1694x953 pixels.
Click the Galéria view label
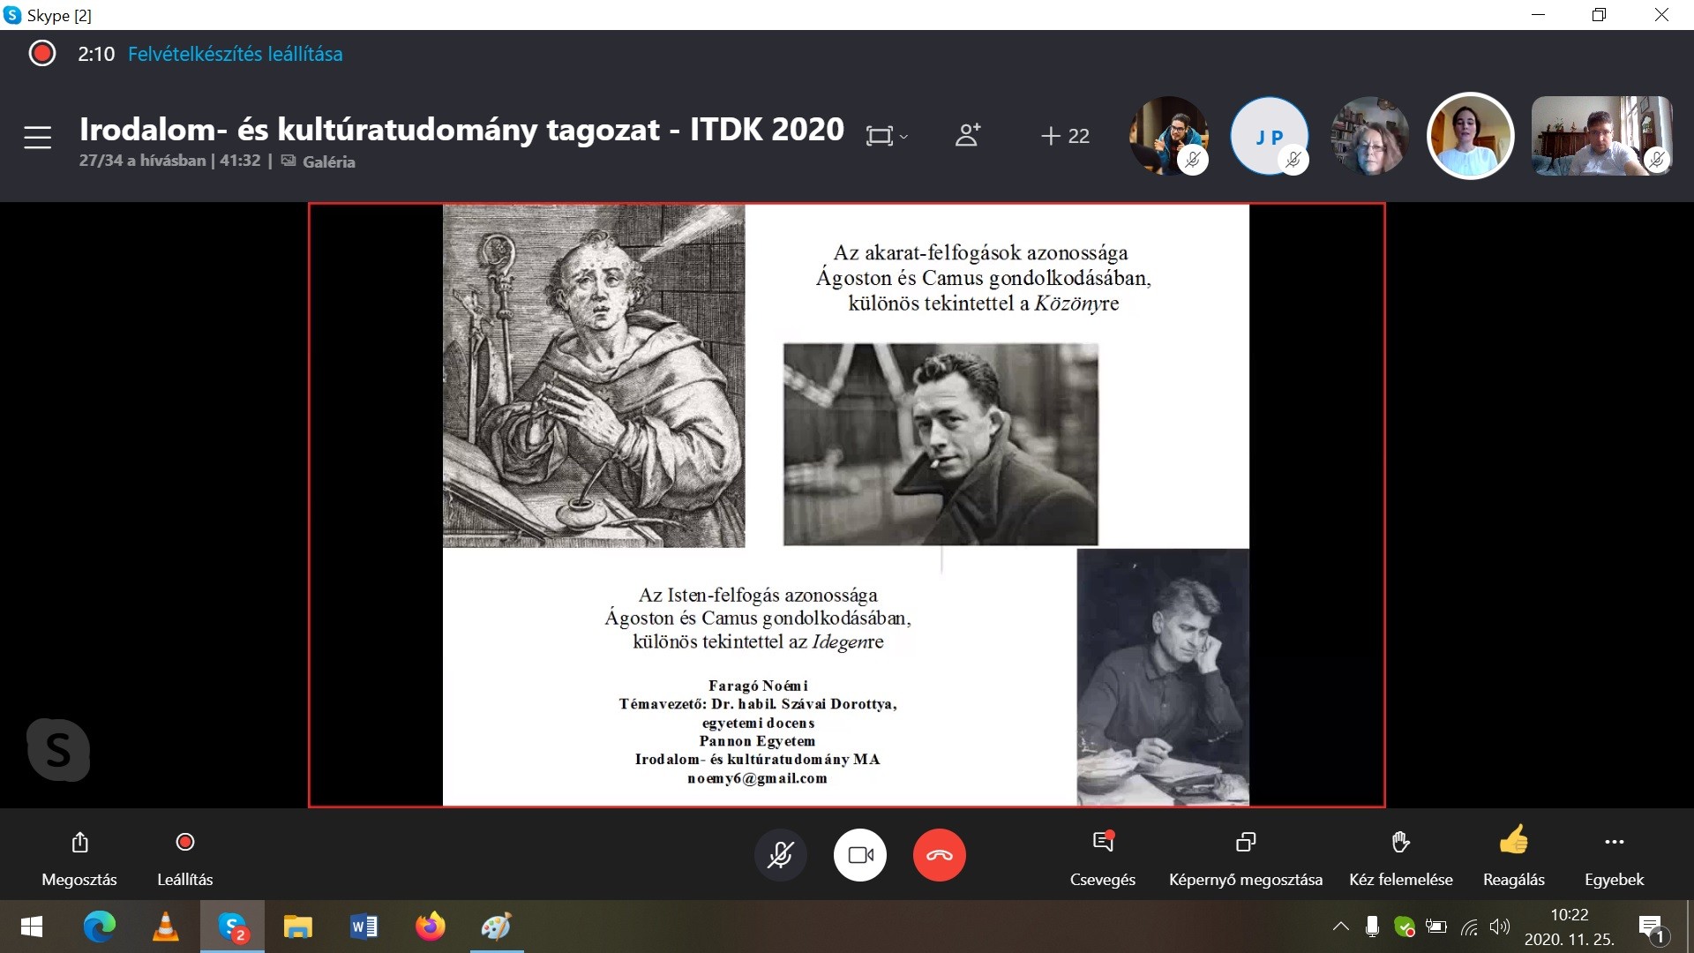[327, 161]
